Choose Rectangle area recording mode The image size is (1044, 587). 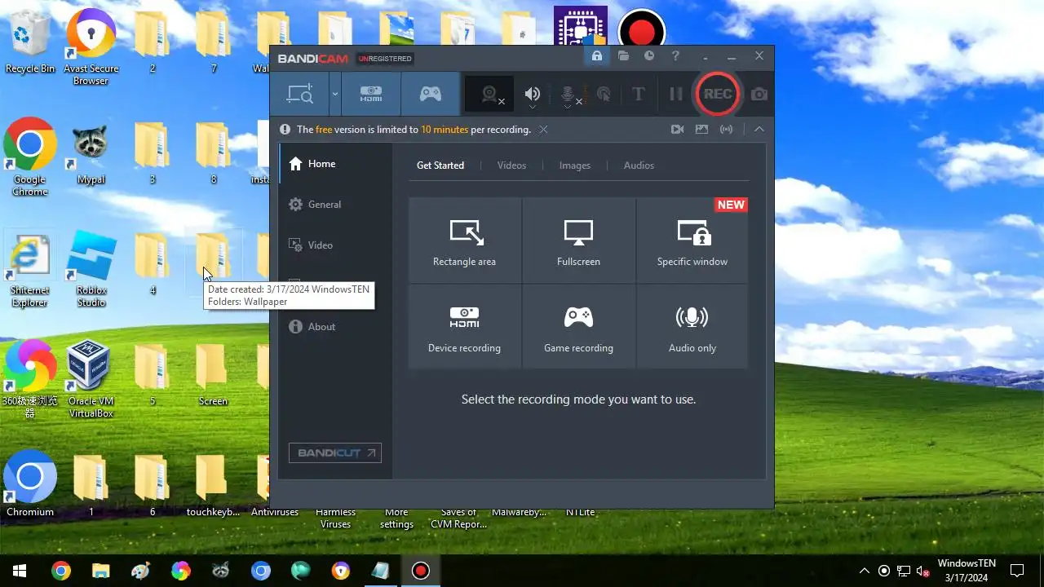coord(465,241)
